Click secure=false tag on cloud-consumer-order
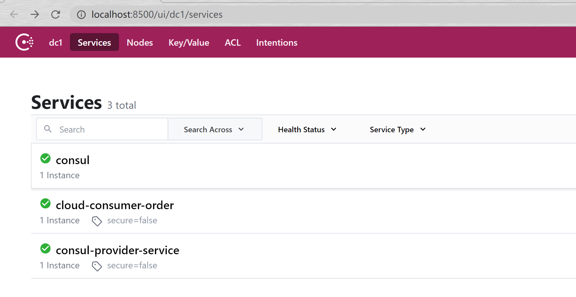This screenshot has height=297, width=576. pos(132,220)
